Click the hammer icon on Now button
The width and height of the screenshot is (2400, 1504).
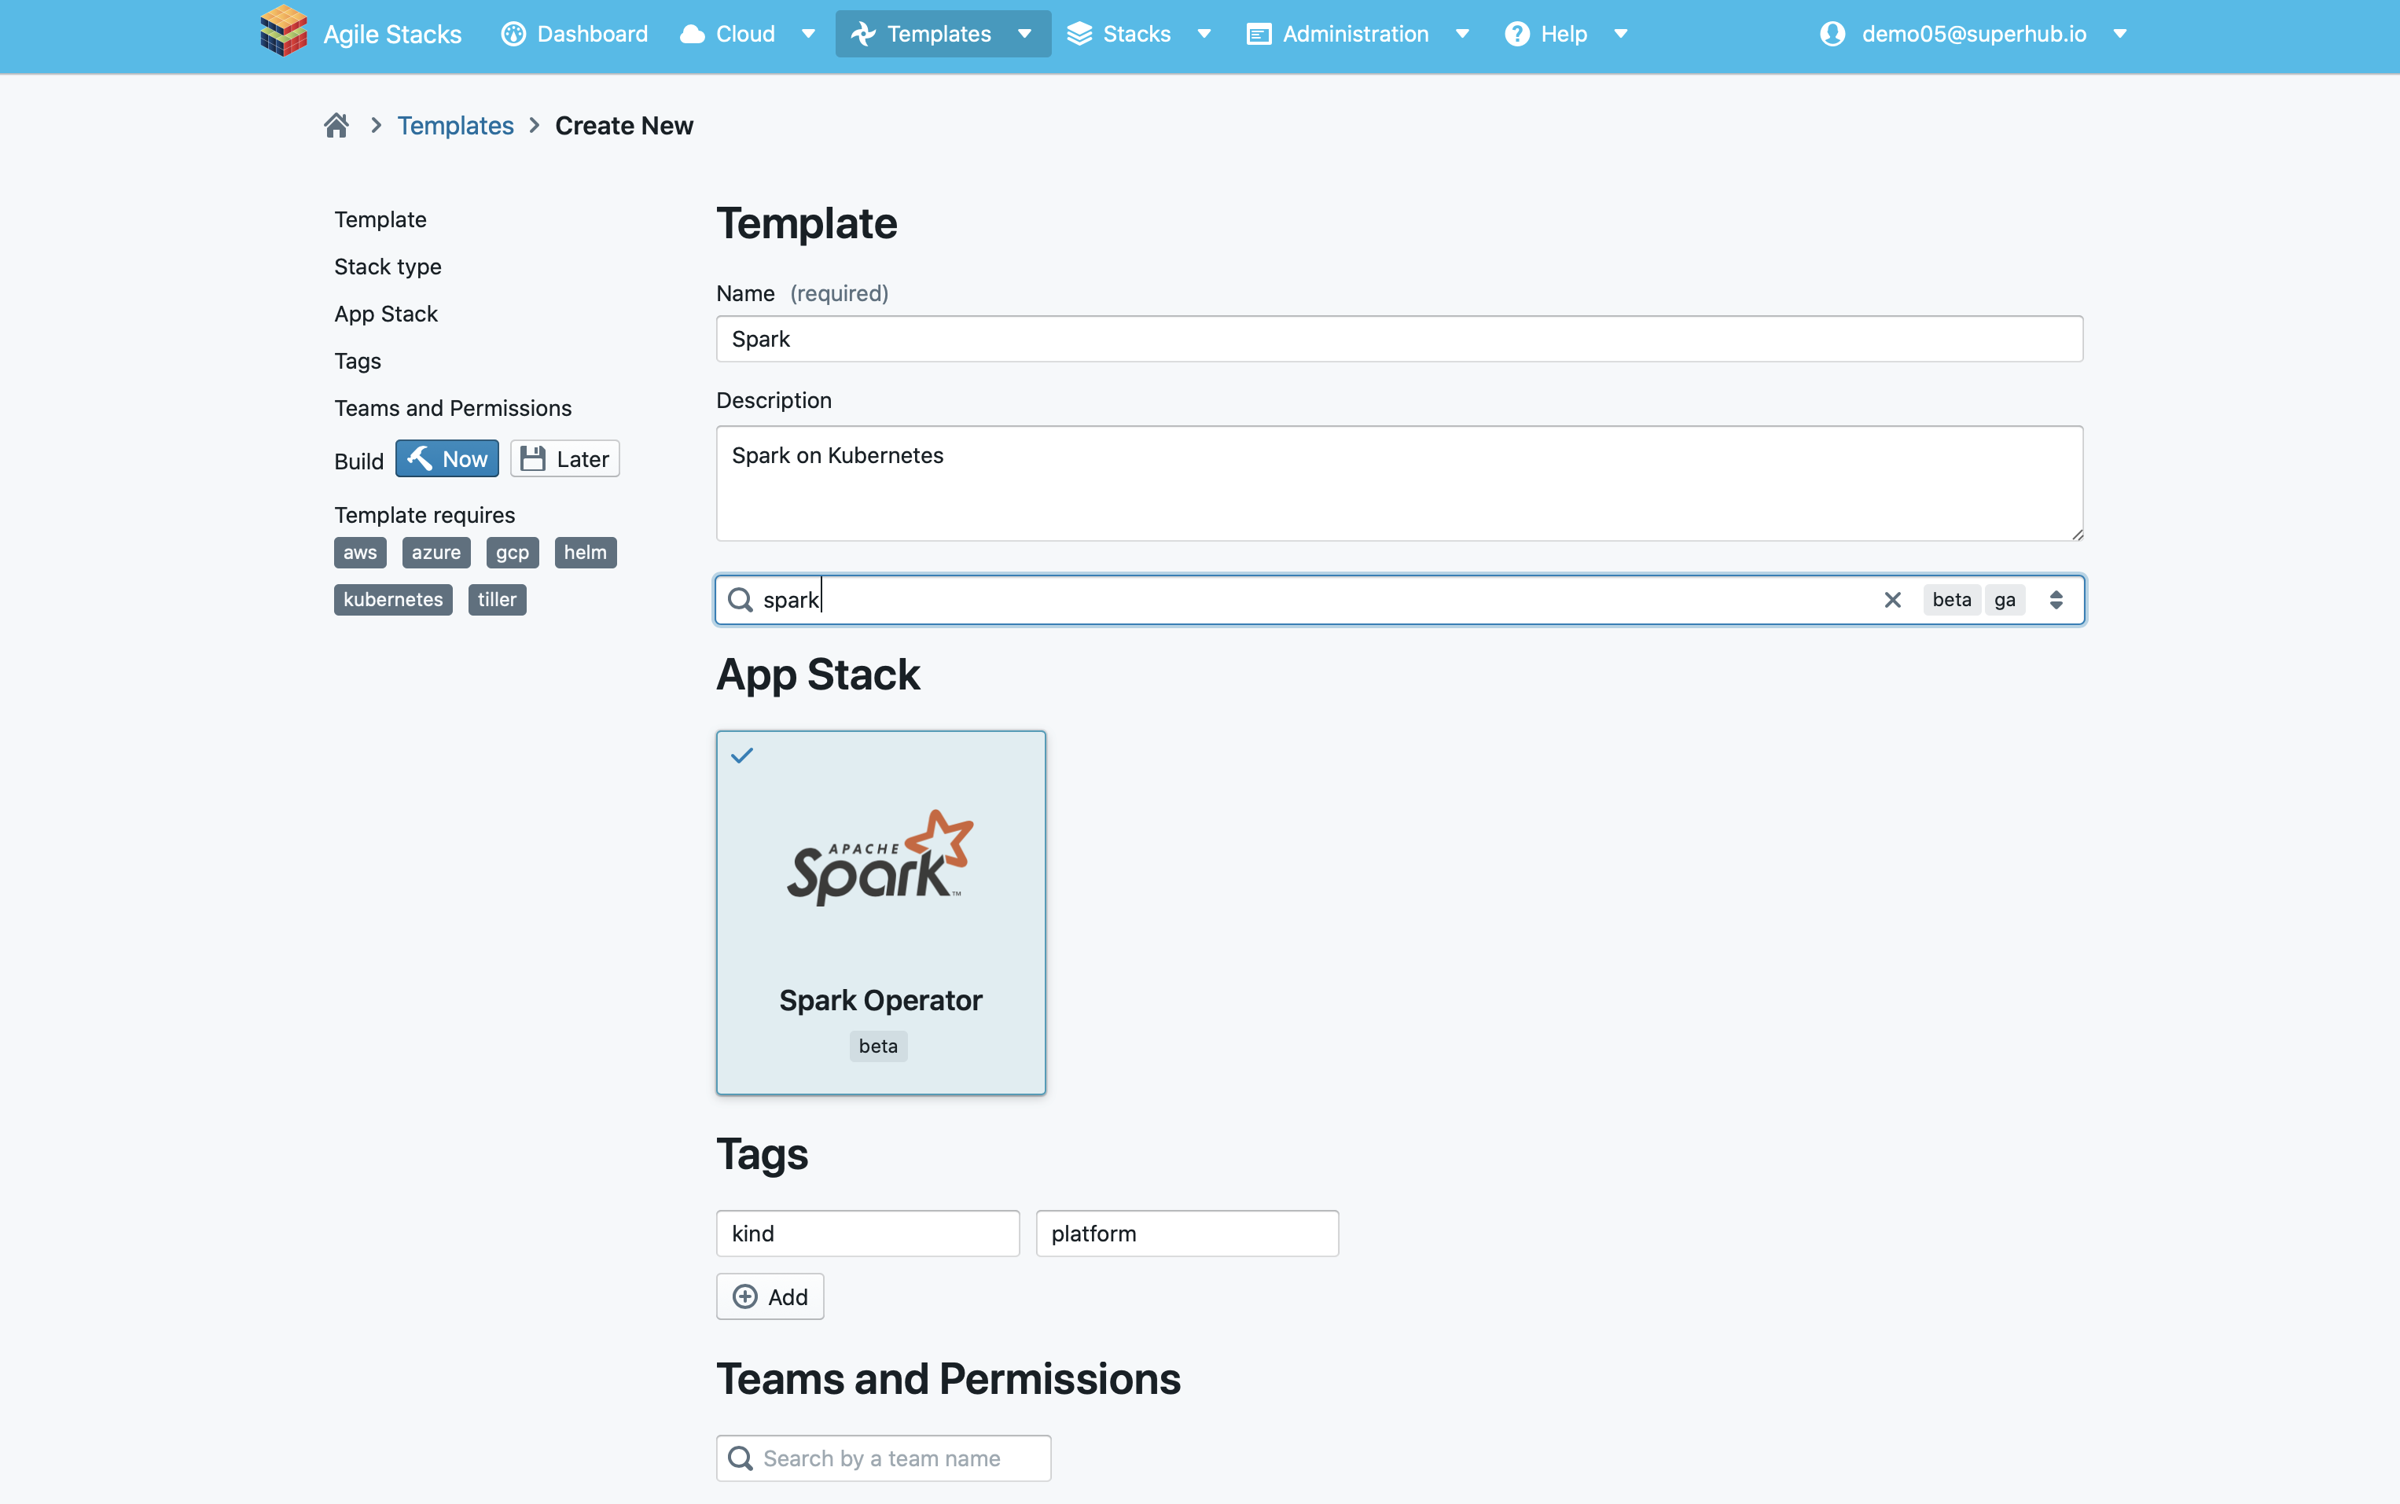click(x=420, y=458)
